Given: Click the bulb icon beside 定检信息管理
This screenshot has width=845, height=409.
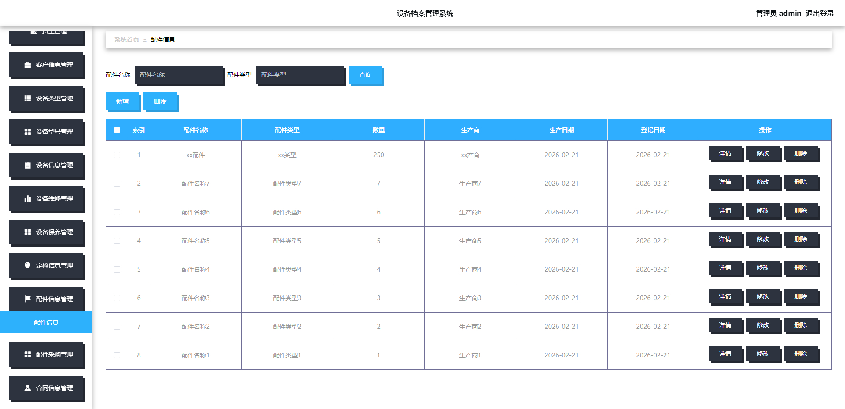Looking at the screenshot, I should (x=28, y=265).
